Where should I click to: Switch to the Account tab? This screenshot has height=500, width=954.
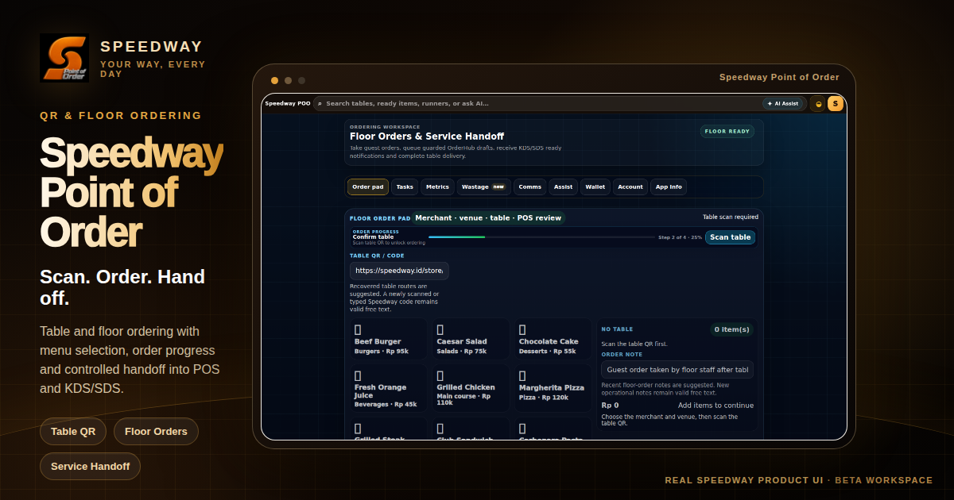[x=630, y=187]
